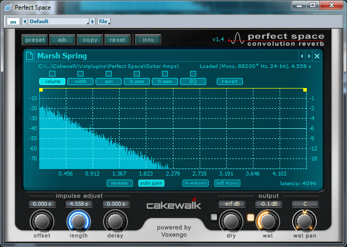This screenshot has width=347, height=247.
Task: Enable the checkbox above pan
Action: (109, 73)
